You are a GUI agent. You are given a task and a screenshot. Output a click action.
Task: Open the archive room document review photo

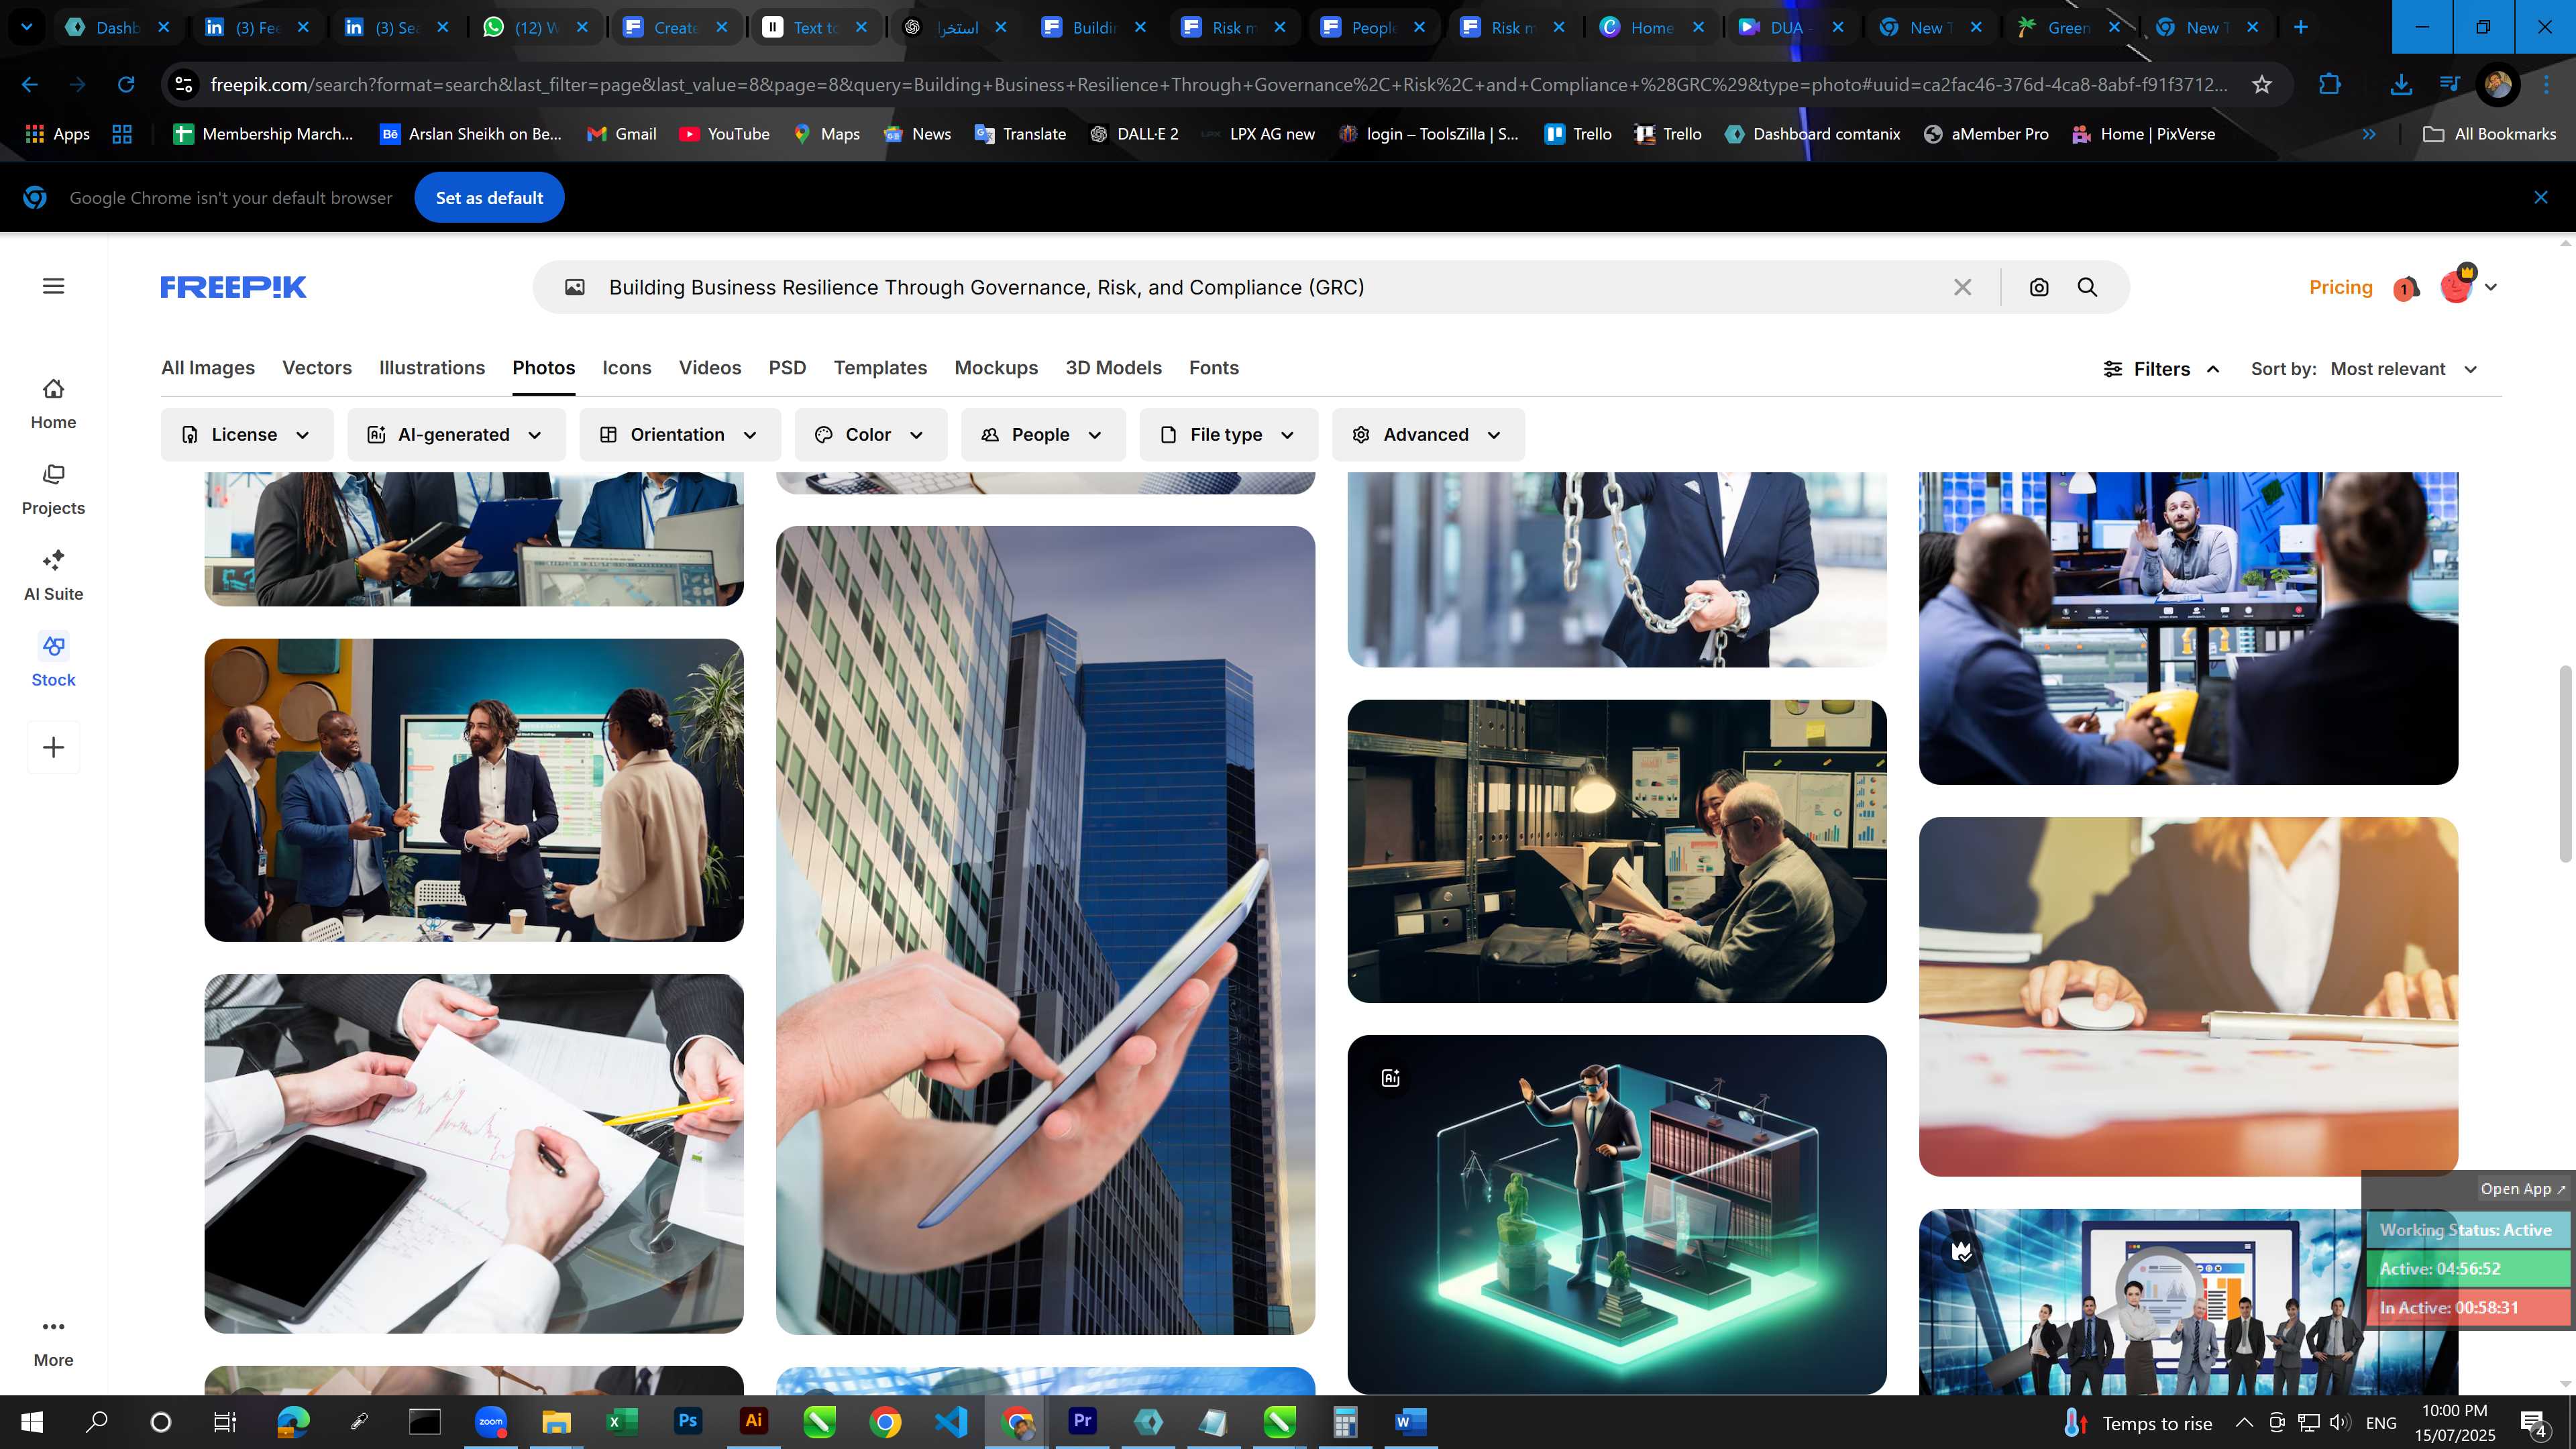click(x=1616, y=851)
